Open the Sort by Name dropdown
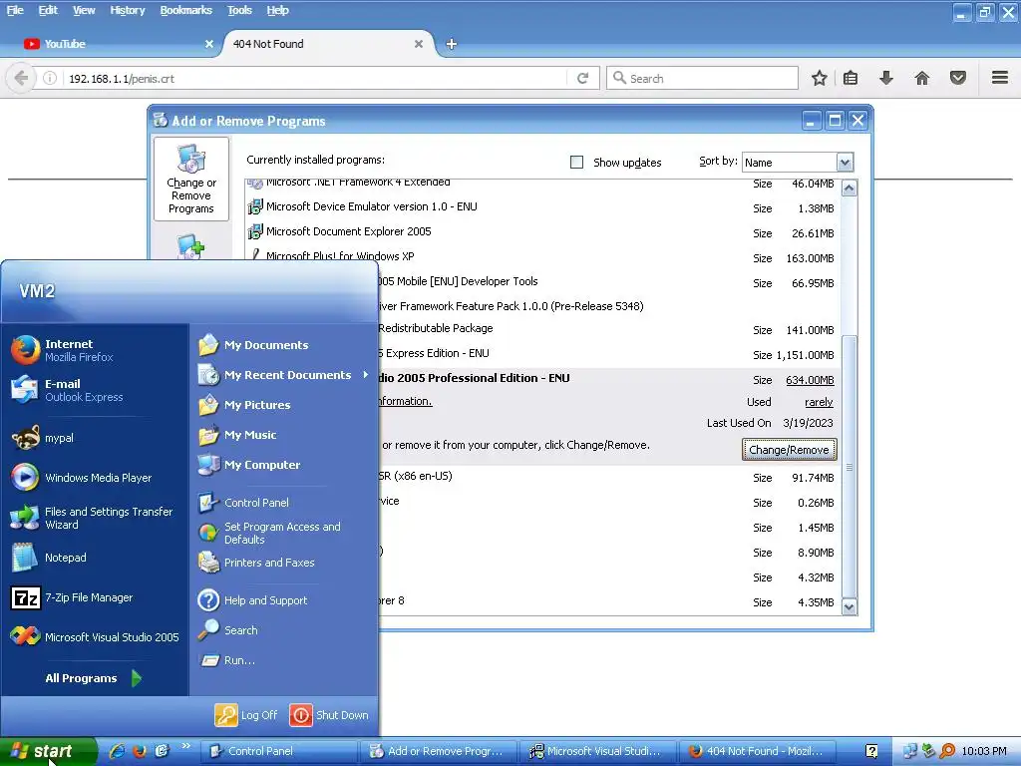Image resolution: width=1021 pixels, height=766 pixels. tap(845, 163)
